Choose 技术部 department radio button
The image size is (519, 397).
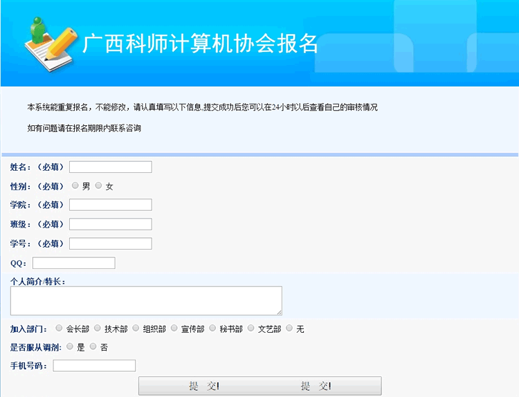click(x=98, y=328)
